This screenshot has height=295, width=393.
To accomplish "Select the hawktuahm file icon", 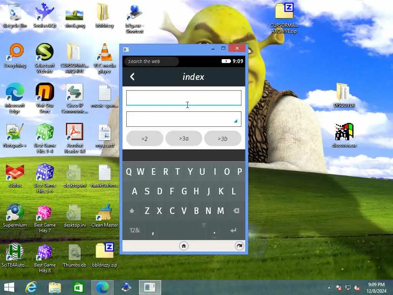I will tap(104, 176).
